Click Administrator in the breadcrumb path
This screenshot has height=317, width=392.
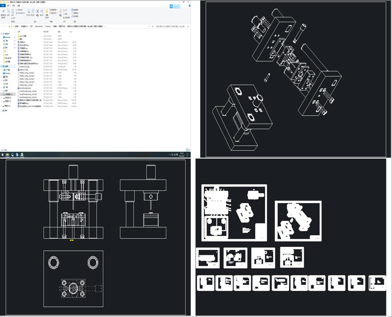pos(39,26)
